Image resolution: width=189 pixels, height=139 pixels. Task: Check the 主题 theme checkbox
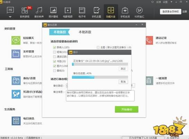pos(98,47)
